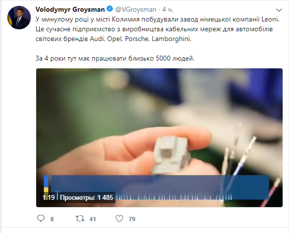Click the retweet count 41
The height and width of the screenshot is (233, 289).
[x=92, y=219]
